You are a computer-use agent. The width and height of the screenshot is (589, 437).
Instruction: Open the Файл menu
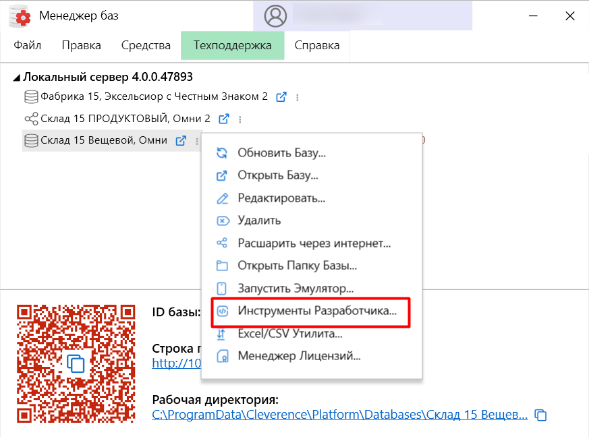27,45
